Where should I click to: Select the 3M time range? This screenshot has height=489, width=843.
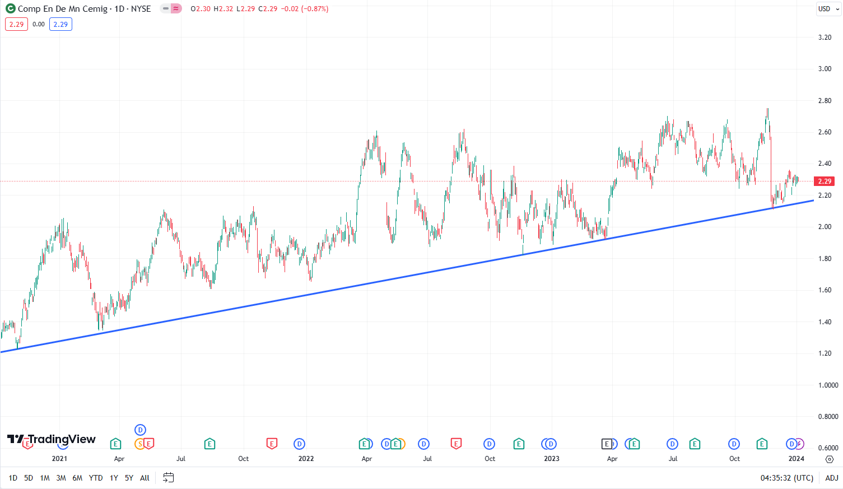(61, 478)
